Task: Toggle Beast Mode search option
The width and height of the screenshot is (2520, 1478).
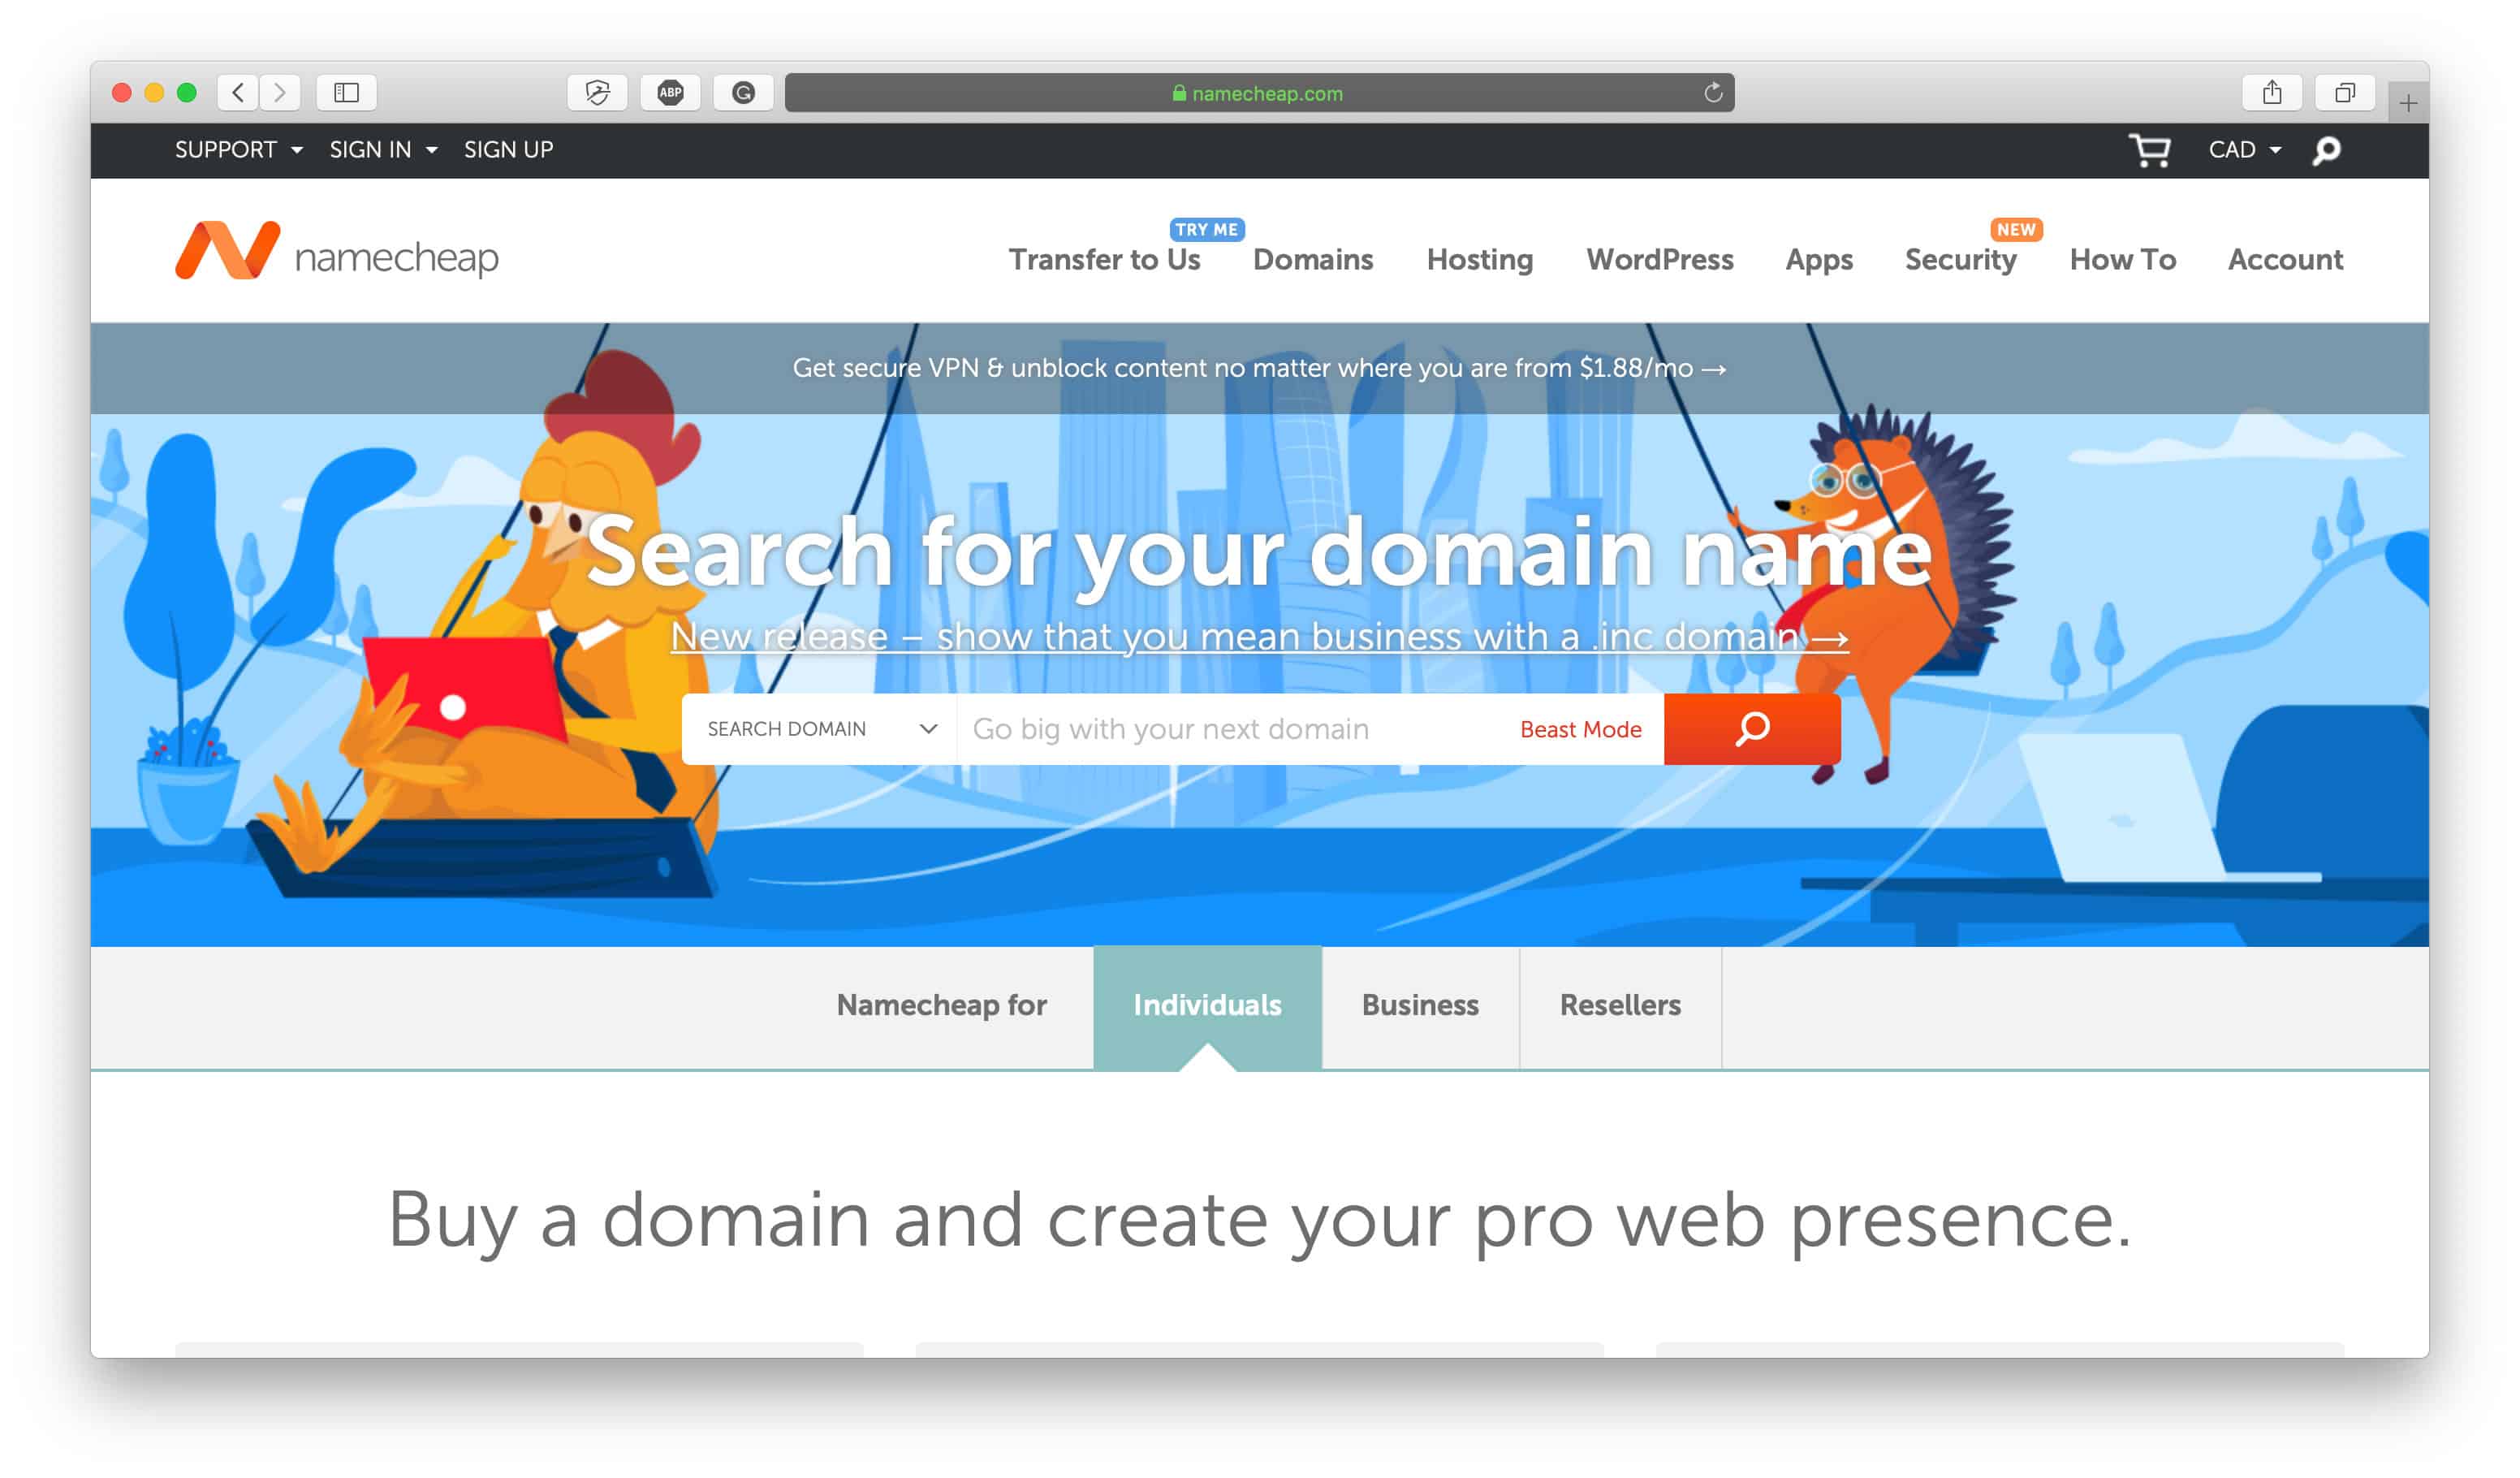Action: coord(1579,727)
